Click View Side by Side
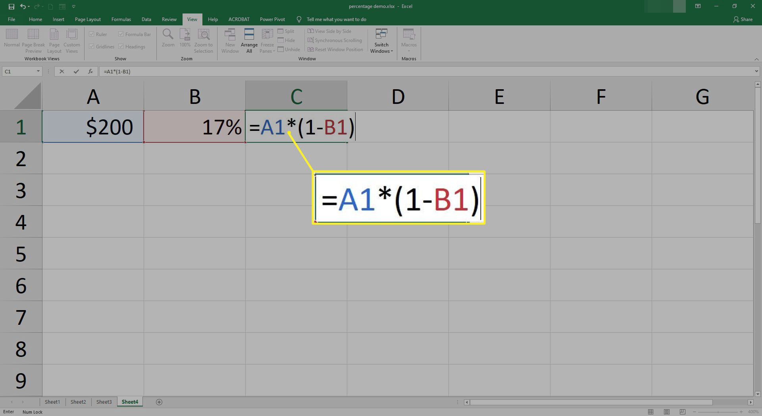762x416 pixels. pos(329,31)
